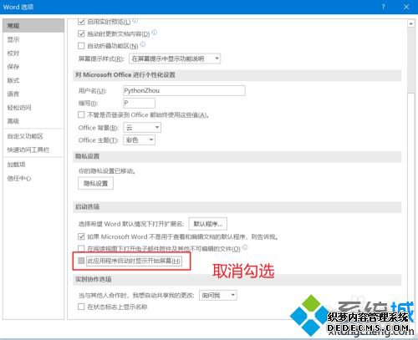Open the Office 主题 dropdown
Image resolution: width=418 pixels, height=340 pixels.
(x=139, y=140)
